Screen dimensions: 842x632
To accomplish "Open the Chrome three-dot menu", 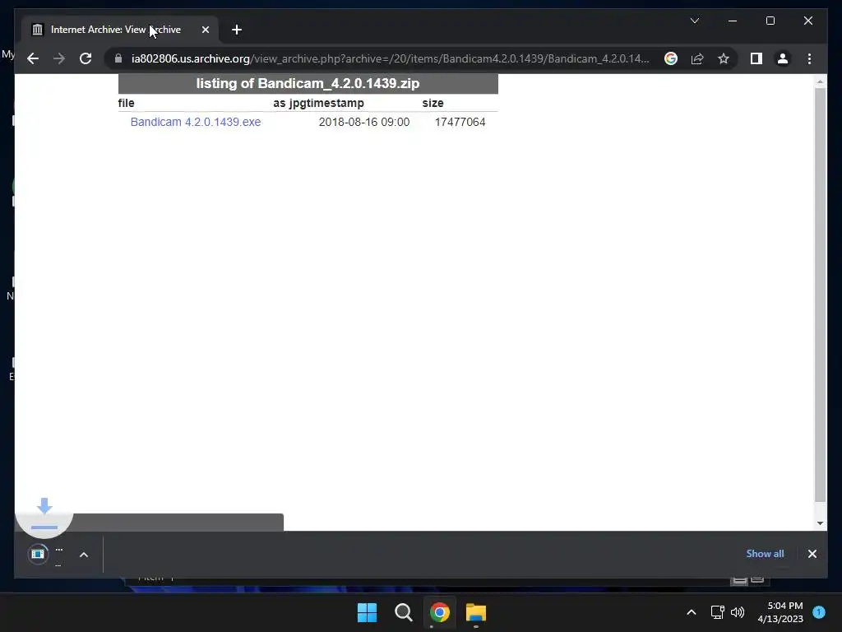I will 809,58.
